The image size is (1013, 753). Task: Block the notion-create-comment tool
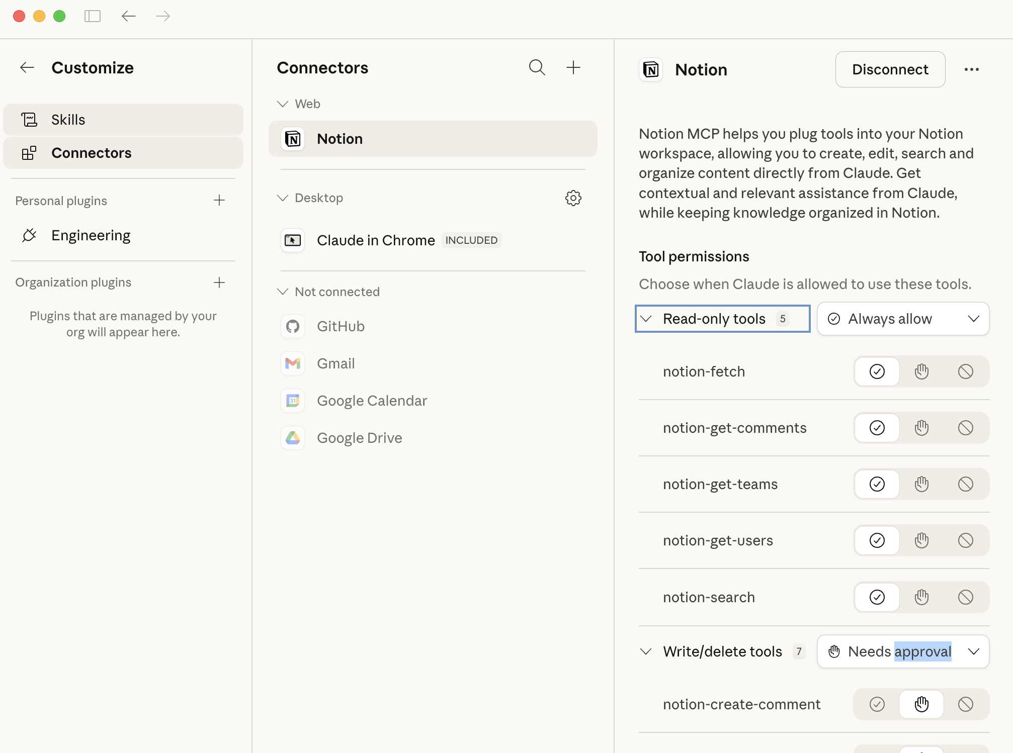tap(966, 704)
